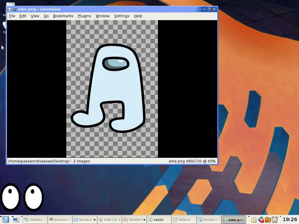Click the Desktop folder path in status bar
Viewport: 299px width, 224px height.
click(x=39, y=161)
